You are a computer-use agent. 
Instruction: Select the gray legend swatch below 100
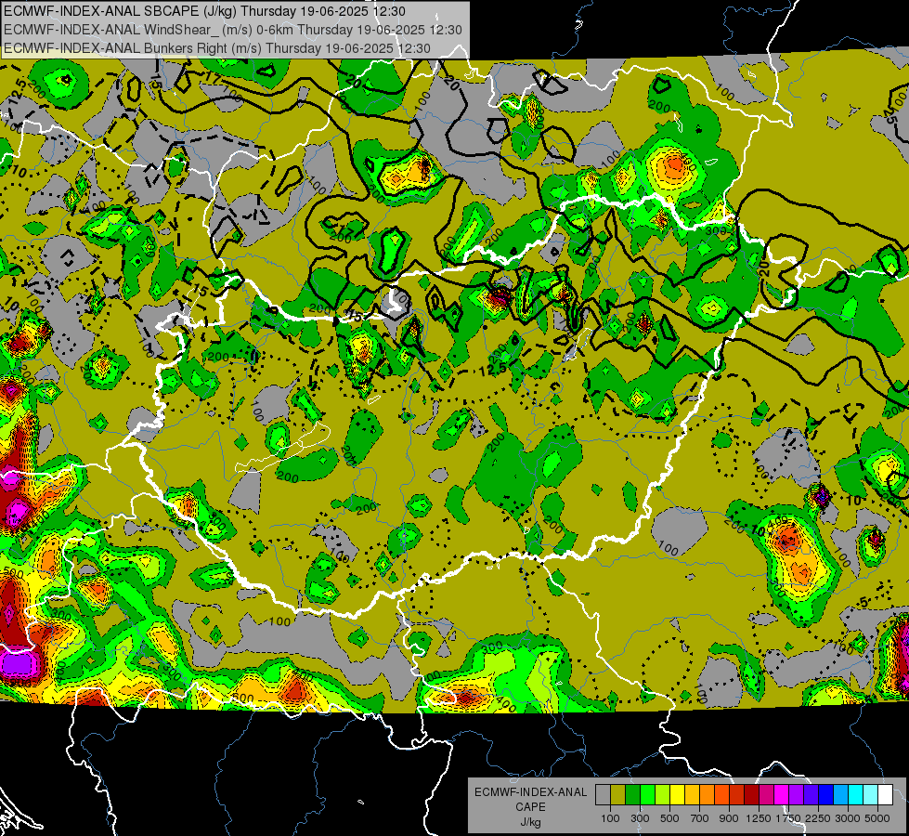pyautogui.click(x=603, y=795)
